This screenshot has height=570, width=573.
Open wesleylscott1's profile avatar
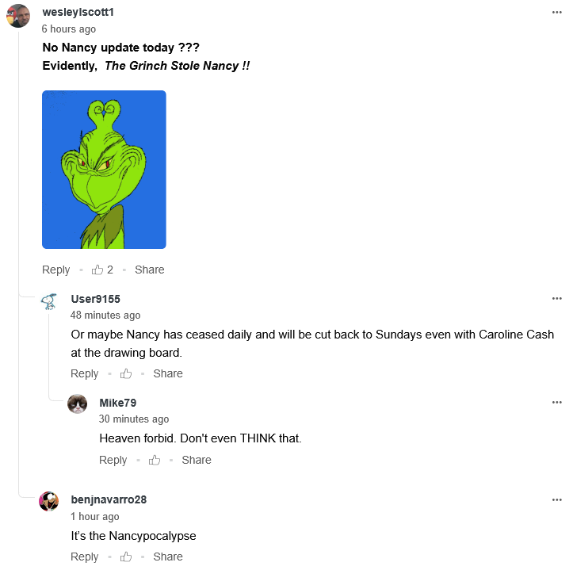point(18,16)
